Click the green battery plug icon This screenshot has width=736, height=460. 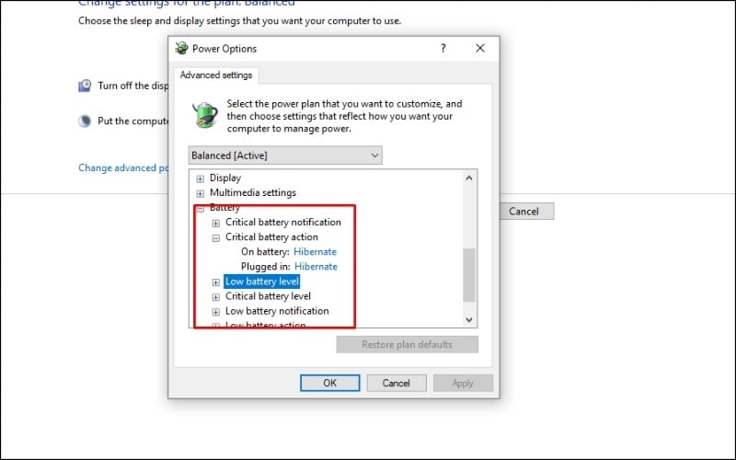click(205, 114)
